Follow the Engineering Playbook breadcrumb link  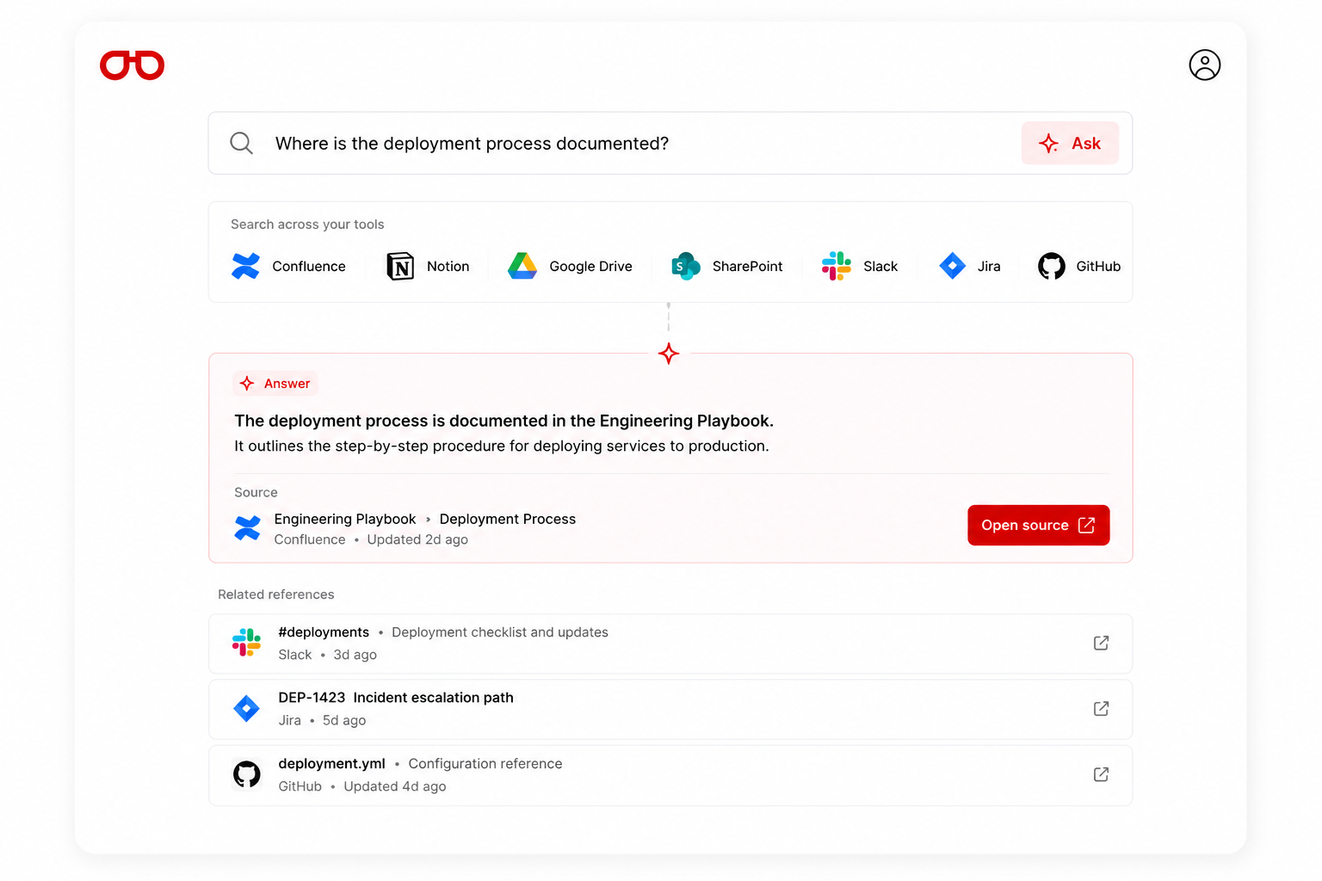345,519
